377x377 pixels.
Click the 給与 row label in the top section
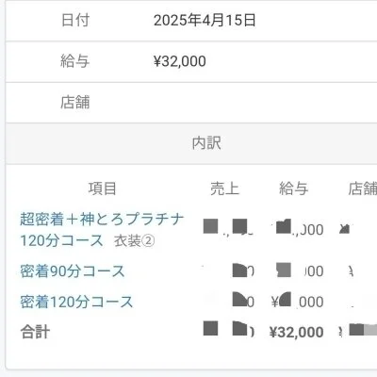(x=75, y=61)
